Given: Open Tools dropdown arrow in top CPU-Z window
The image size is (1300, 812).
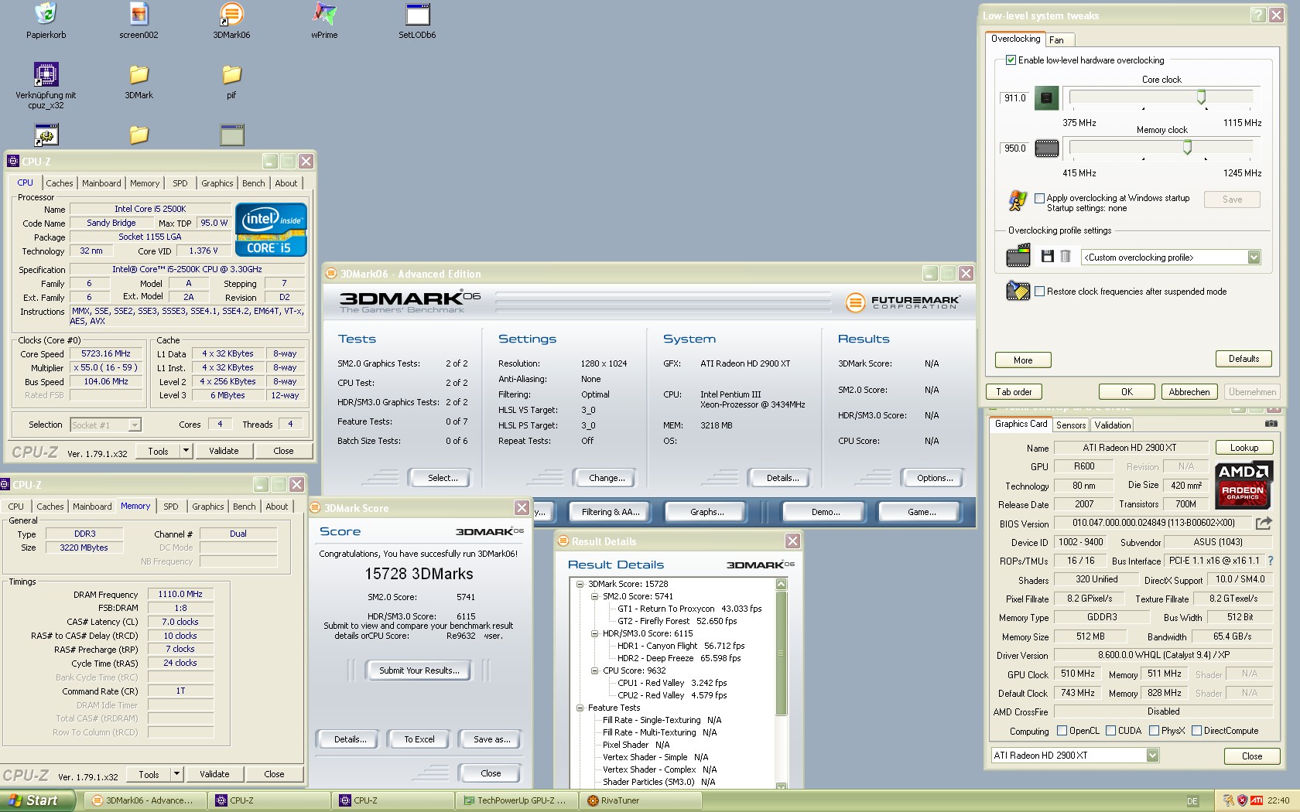Looking at the screenshot, I should [185, 451].
